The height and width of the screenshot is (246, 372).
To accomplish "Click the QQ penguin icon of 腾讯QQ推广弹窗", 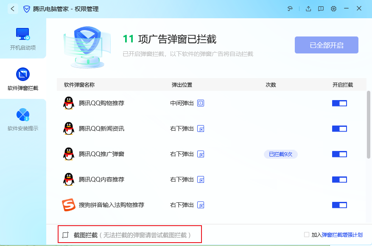I will point(69,154).
